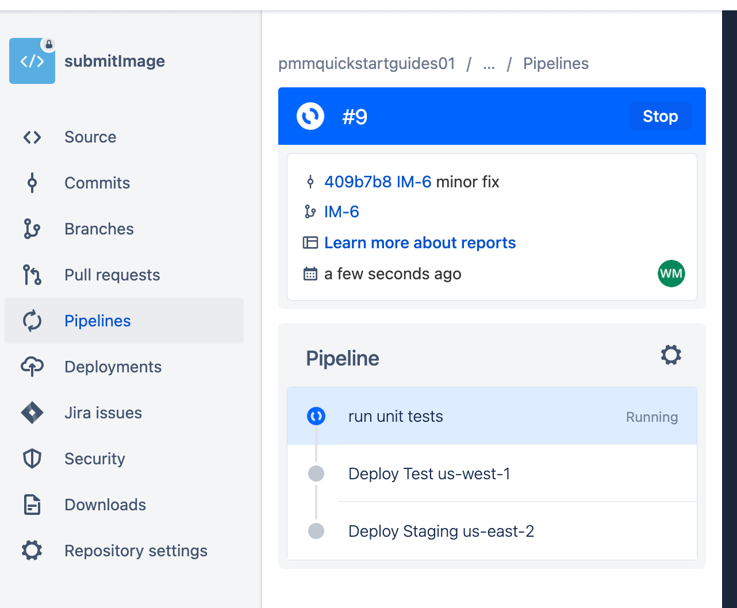
Task: Click the Deployments cloud icon
Action: (32, 367)
